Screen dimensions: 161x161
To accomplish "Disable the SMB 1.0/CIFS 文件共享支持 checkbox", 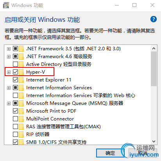I will coord(15,142).
